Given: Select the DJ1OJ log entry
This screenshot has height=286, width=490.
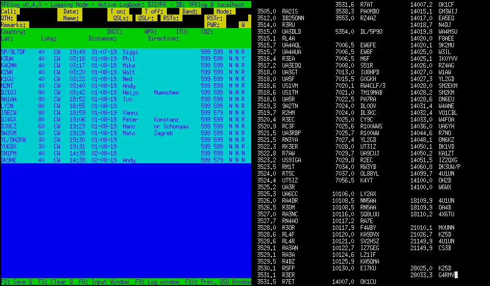Looking at the screenshot, I should pyautogui.click(x=126, y=93).
